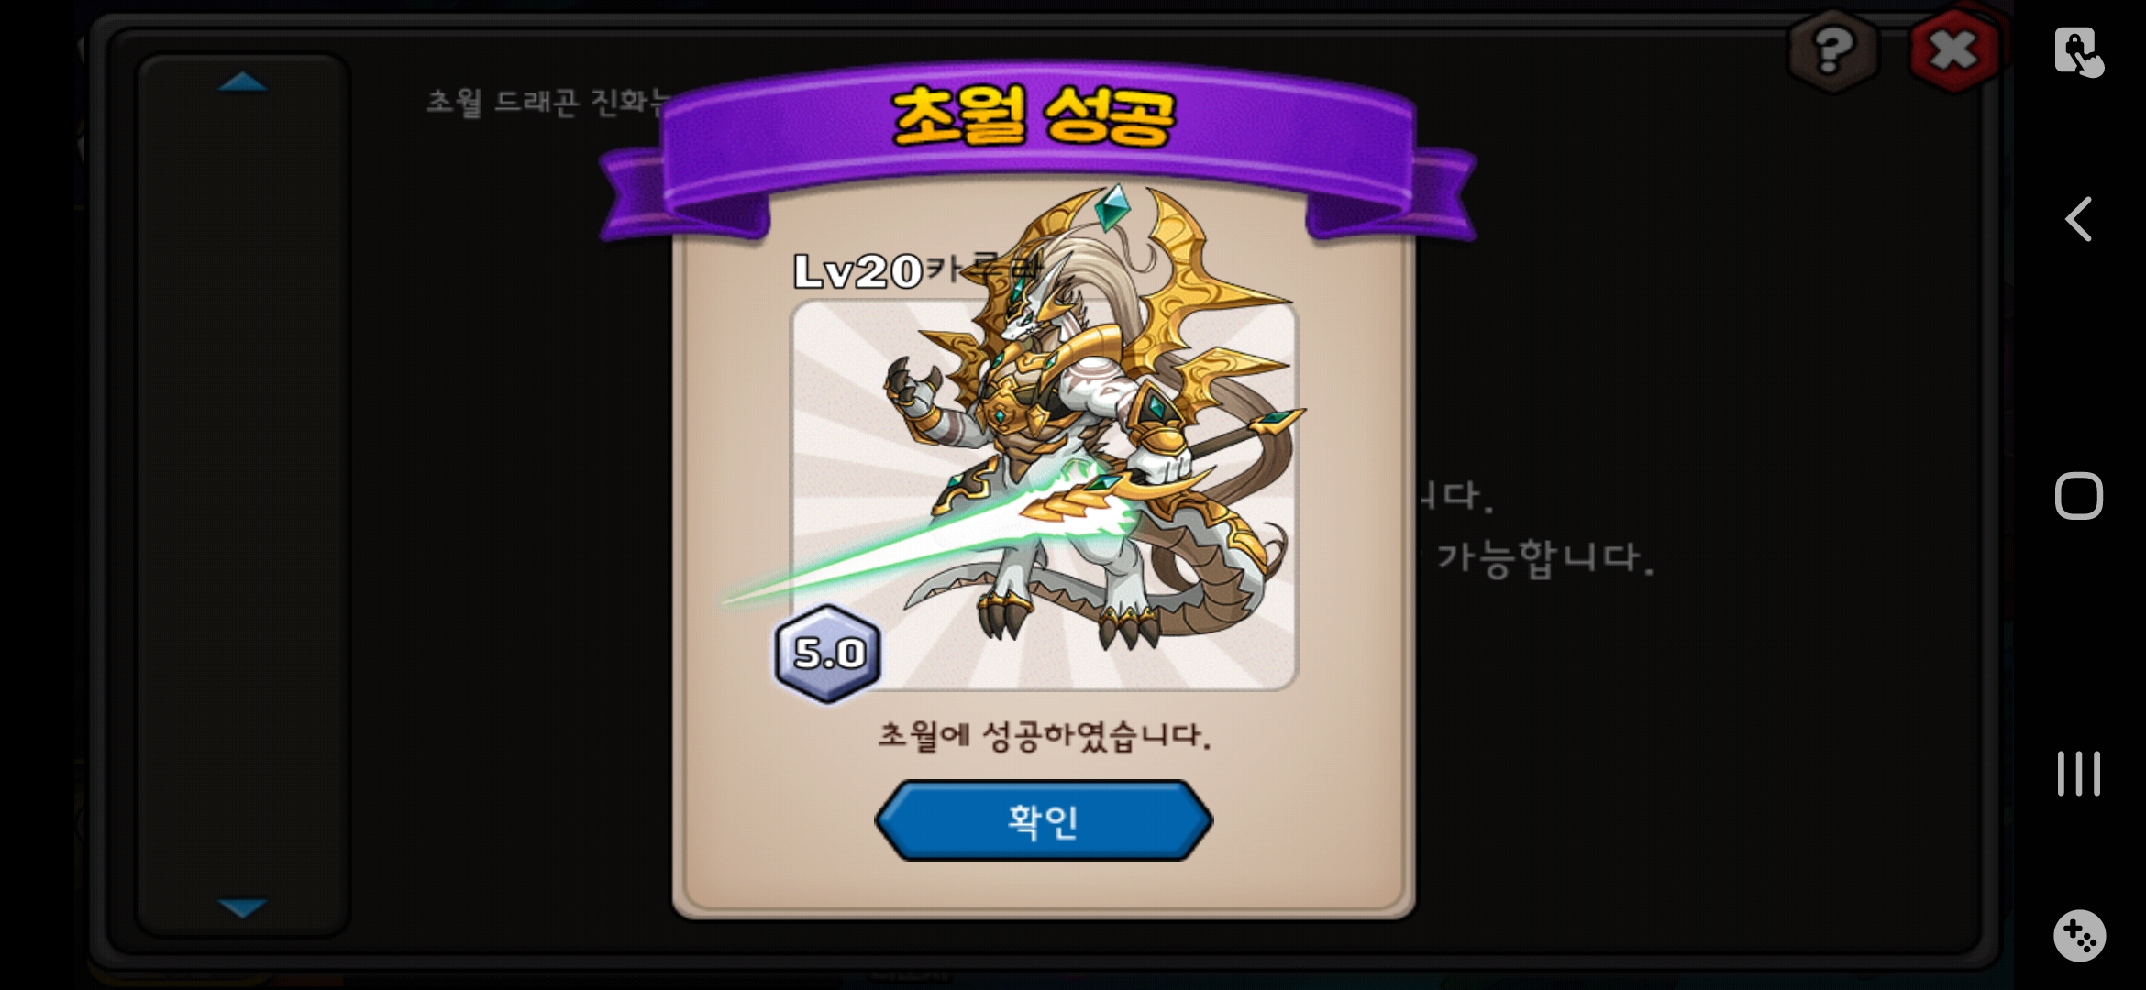
Task: Tap the Android back chevron
Action: click(x=2078, y=220)
